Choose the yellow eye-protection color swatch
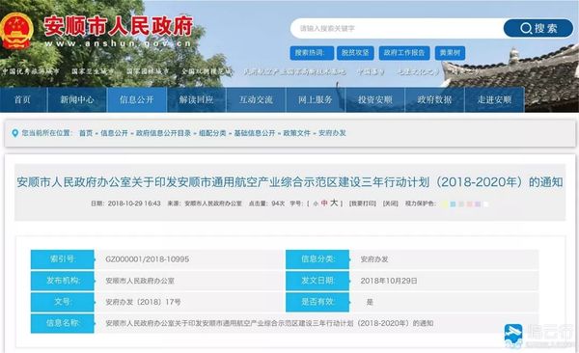This screenshot has width=579, height=353. coord(445,204)
